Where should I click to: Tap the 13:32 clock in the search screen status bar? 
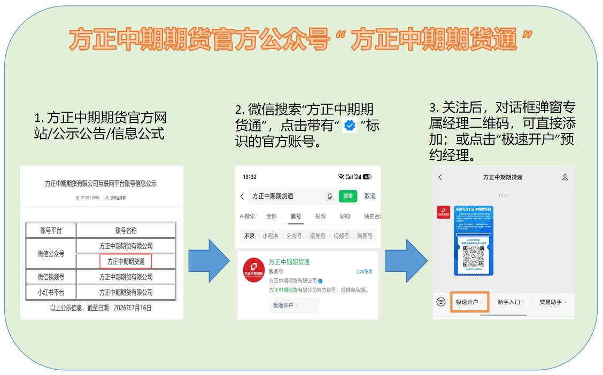[250, 177]
